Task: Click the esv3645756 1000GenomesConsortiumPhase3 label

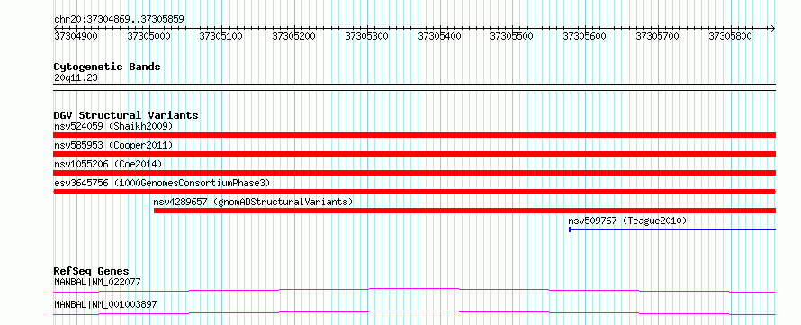Action: pyautogui.click(x=162, y=183)
